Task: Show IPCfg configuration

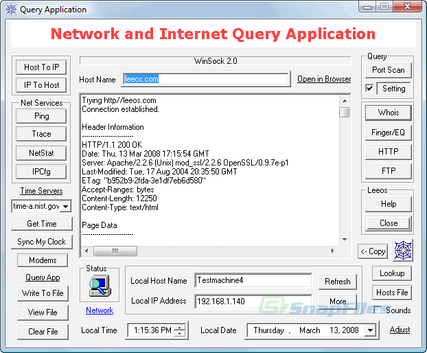Action: click(x=41, y=172)
